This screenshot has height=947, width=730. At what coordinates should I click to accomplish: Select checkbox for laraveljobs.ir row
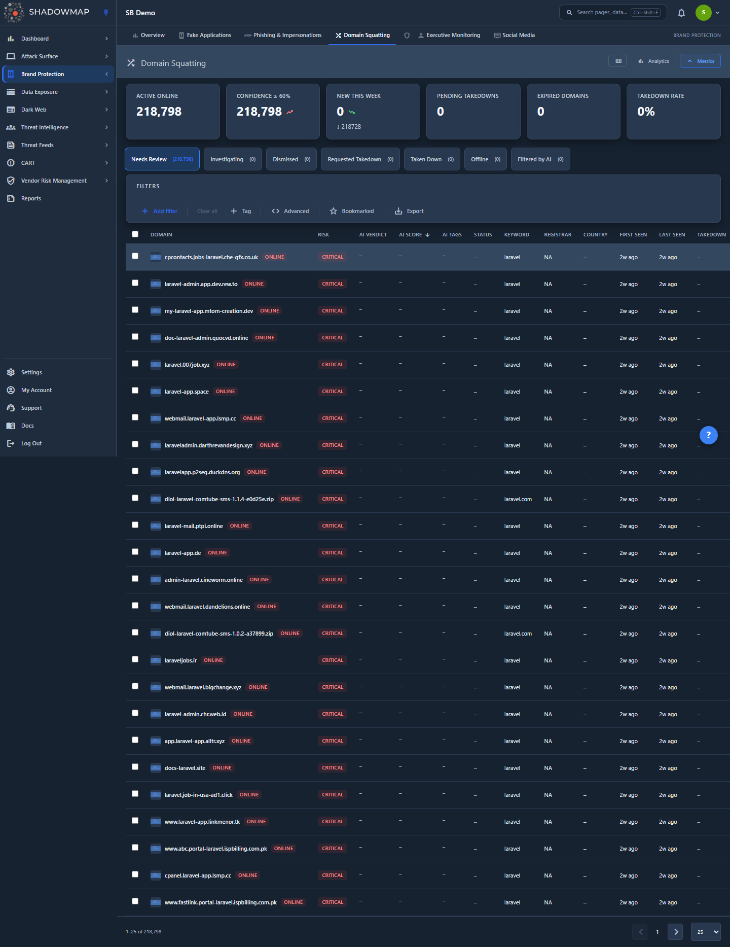click(135, 659)
